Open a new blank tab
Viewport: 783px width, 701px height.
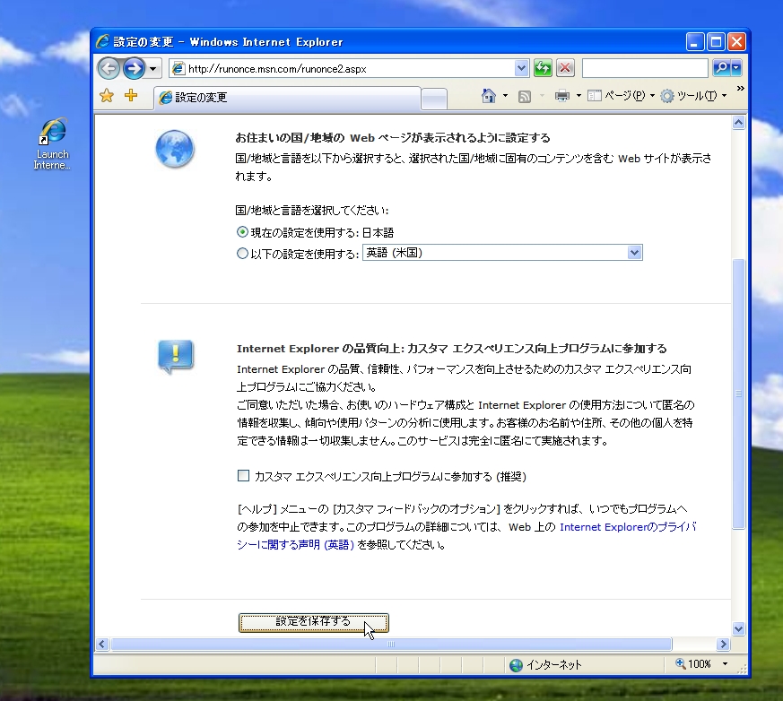(x=434, y=99)
